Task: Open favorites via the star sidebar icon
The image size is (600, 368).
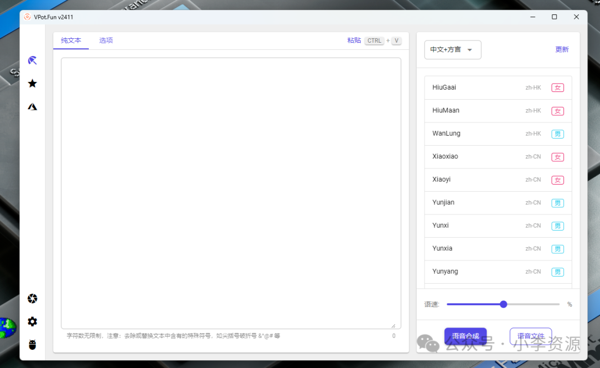Action: coord(33,83)
